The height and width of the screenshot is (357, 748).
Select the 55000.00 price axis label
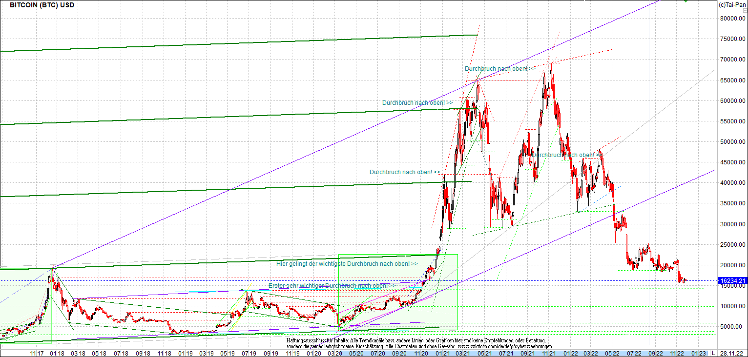click(733, 121)
